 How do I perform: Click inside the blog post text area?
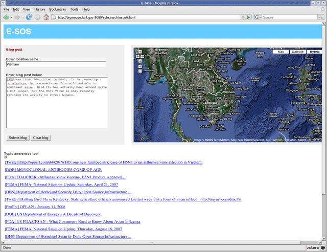pos(57,102)
